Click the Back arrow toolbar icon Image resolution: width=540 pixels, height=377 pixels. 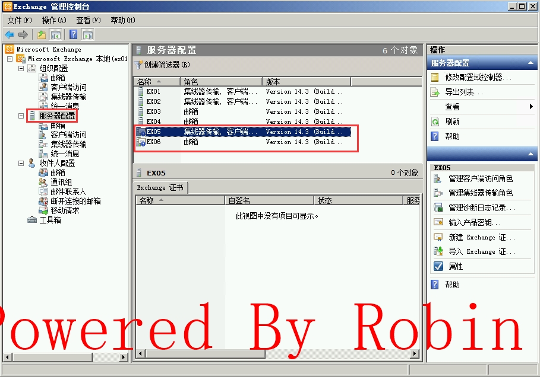10,35
